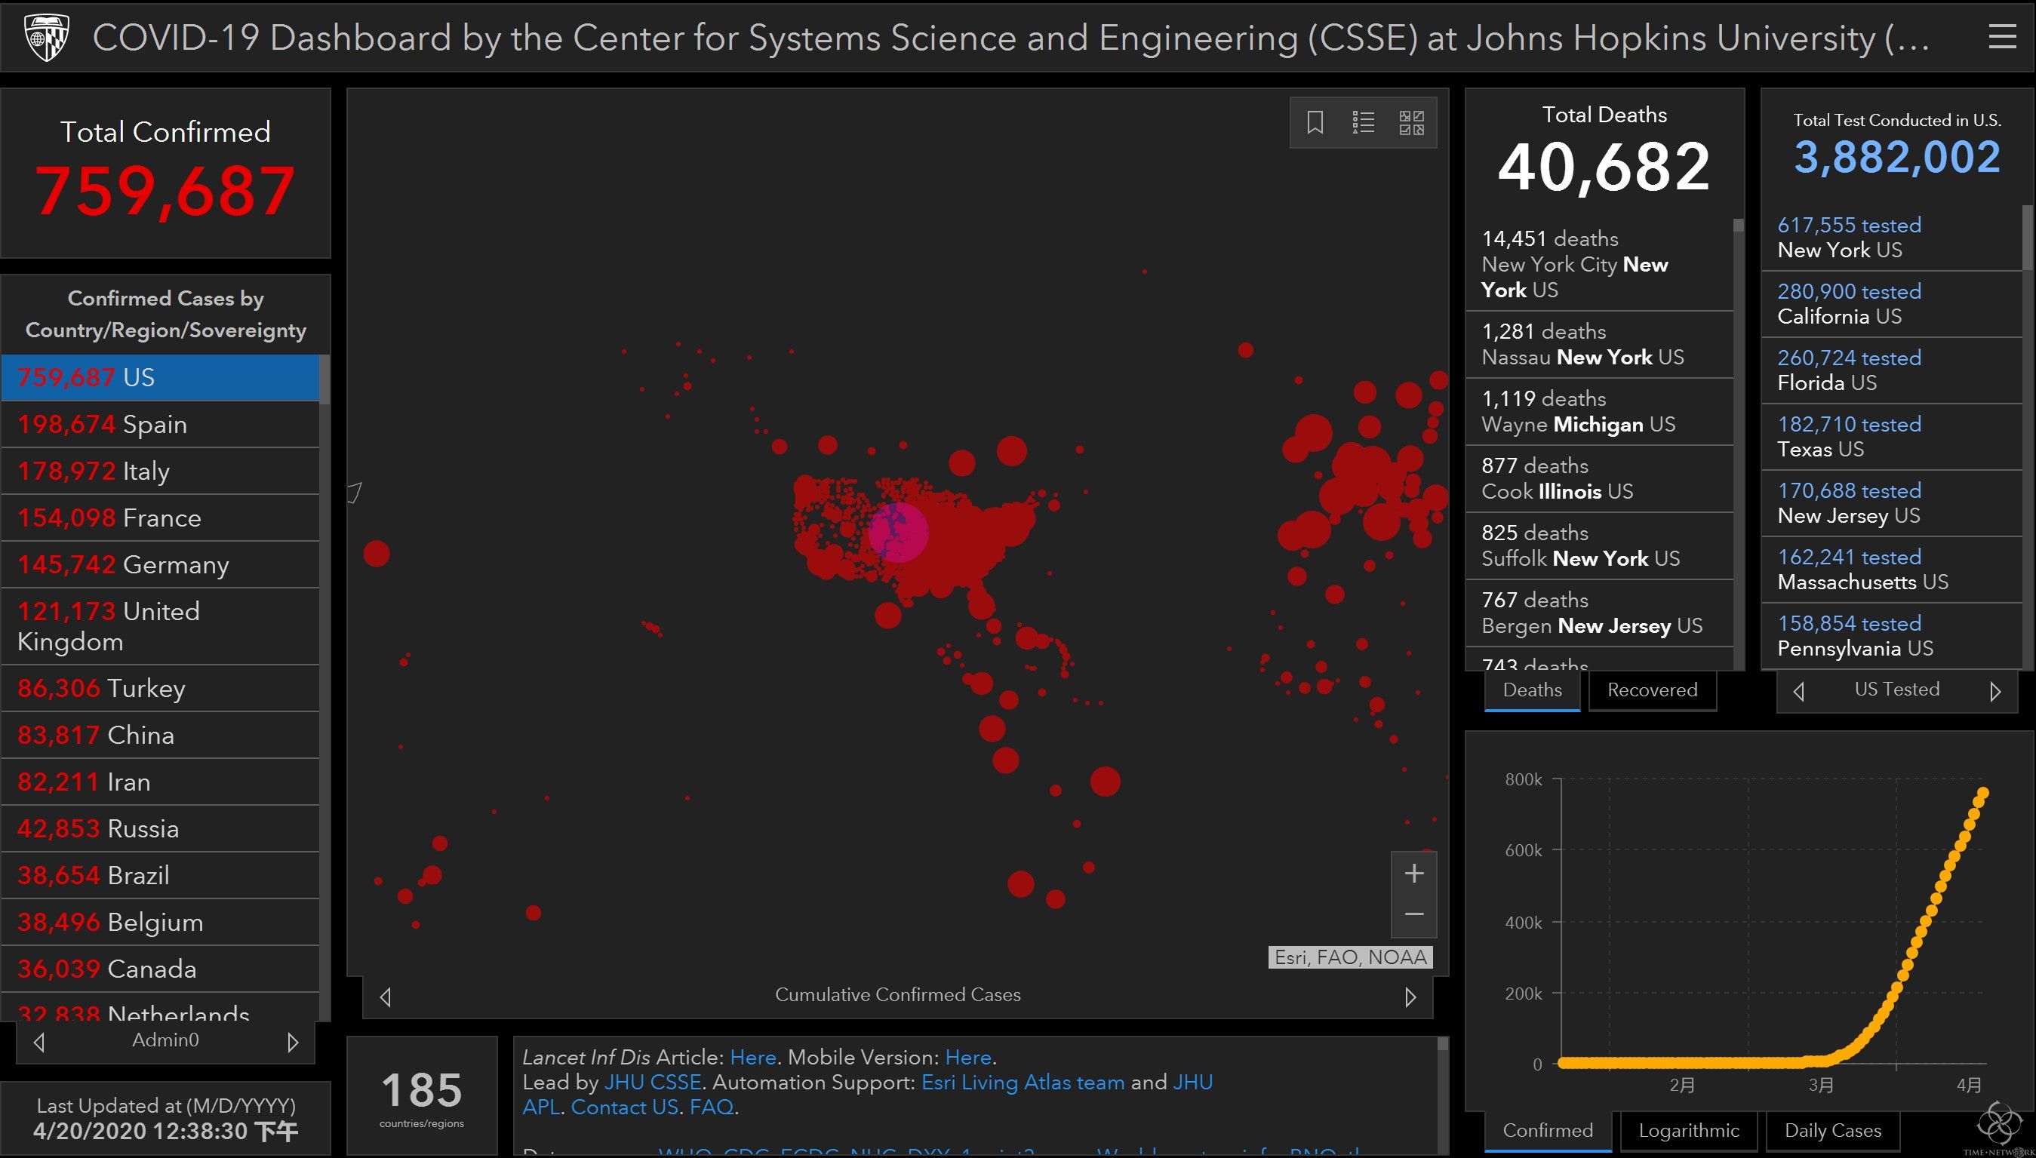Image resolution: width=2036 pixels, height=1158 pixels.
Task: Select Turkey in the confirmed cases list
Action: [161, 689]
